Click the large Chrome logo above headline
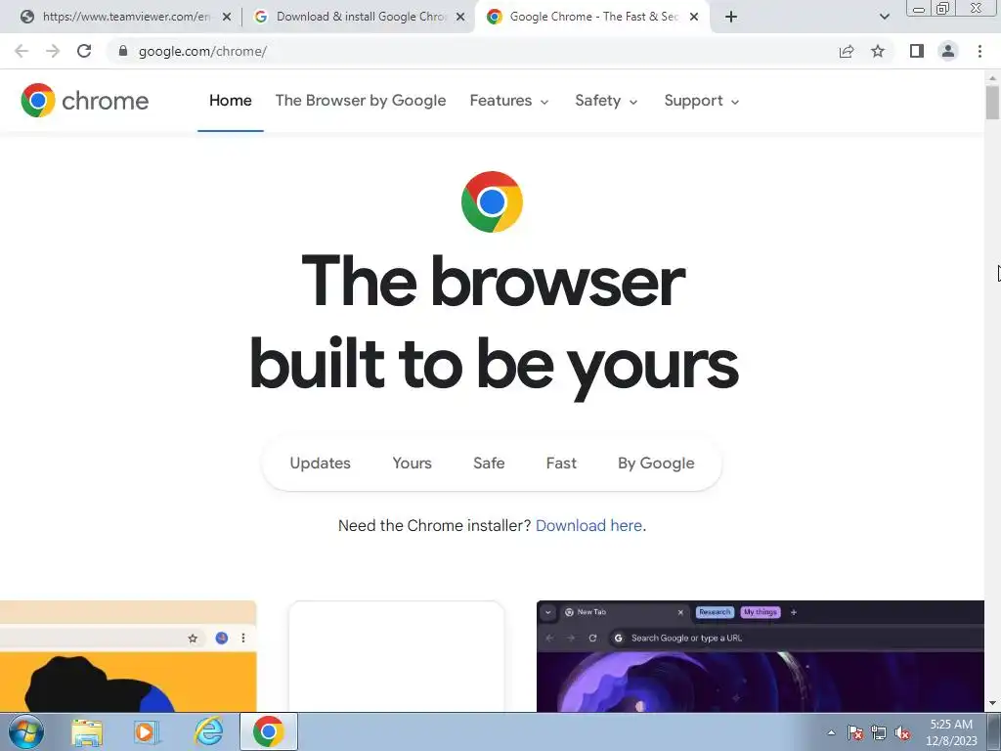 point(492,201)
